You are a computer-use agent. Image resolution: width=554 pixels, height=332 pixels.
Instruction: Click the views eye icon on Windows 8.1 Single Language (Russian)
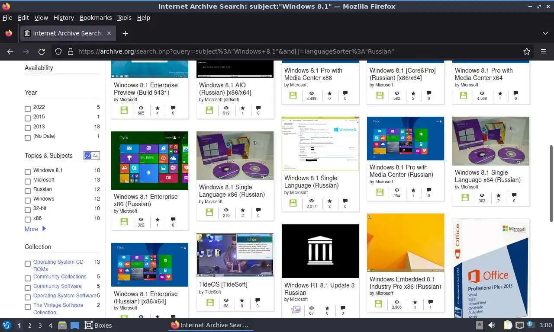[x=311, y=201]
